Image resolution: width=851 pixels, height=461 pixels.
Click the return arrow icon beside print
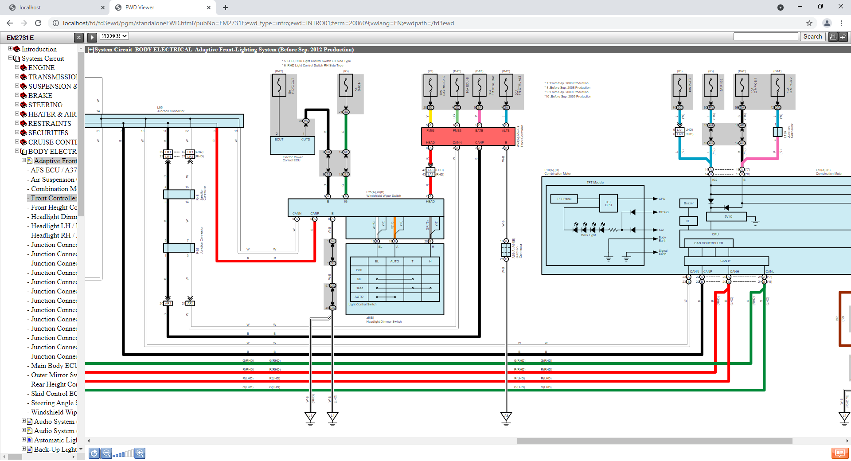coord(843,37)
